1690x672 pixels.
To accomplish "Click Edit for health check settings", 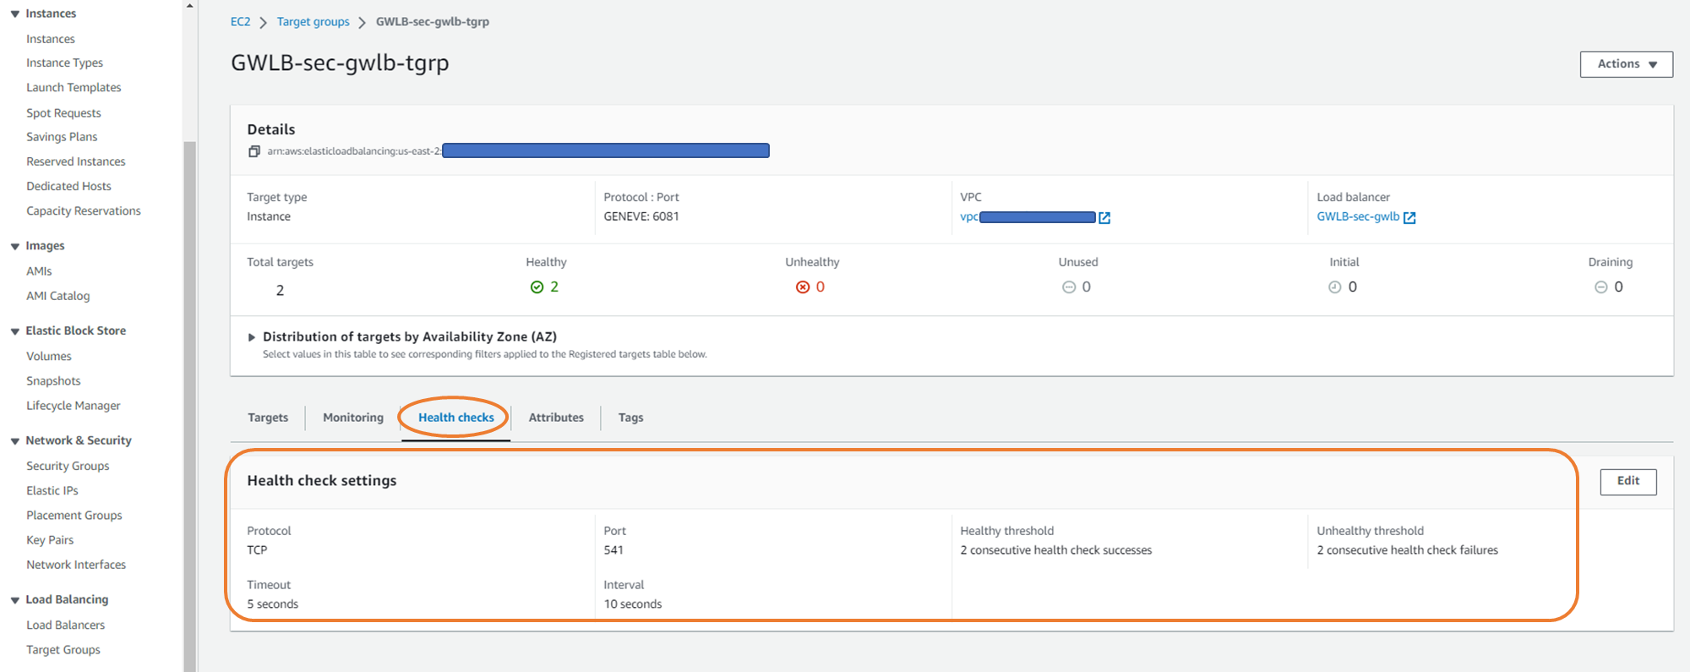I will [x=1628, y=482].
